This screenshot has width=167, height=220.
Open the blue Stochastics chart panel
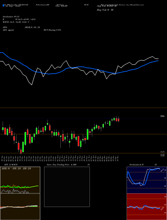pos(147,180)
